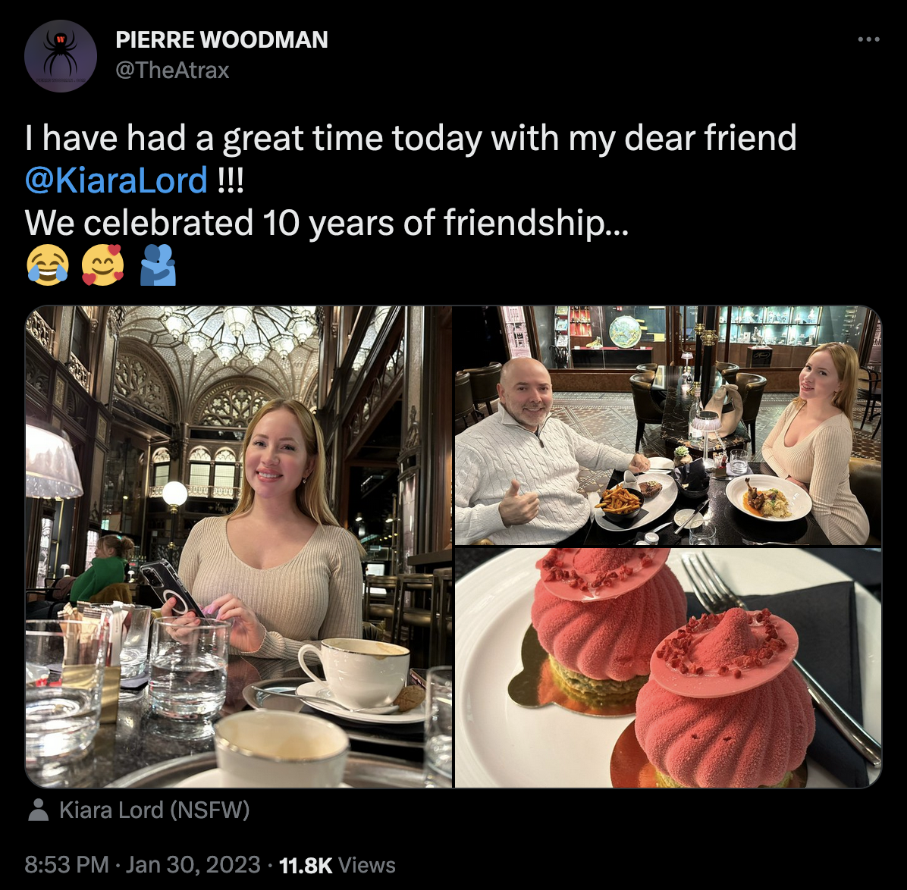907x890 pixels.
Task: Open the top-right dining table photo
Action: (x=667, y=425)
